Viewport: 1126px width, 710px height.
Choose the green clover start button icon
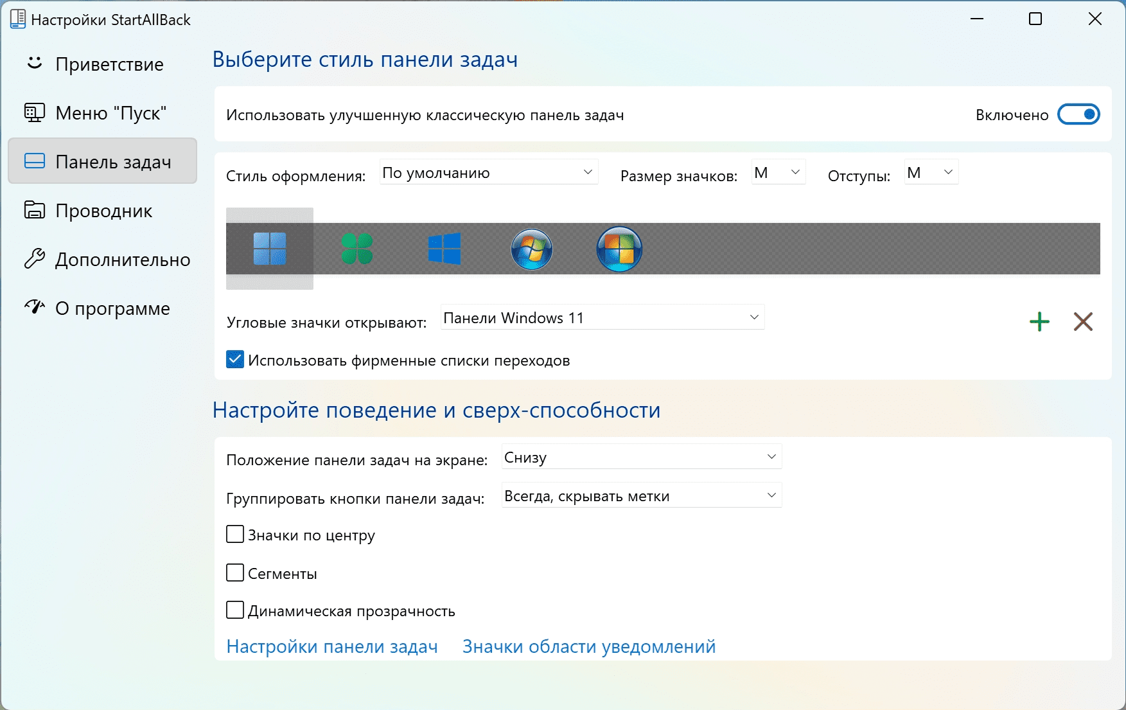tap(357, 249)
